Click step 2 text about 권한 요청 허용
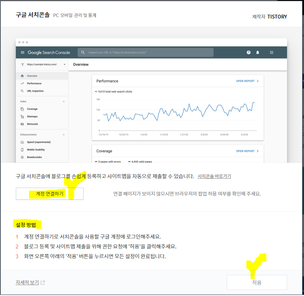The width and height of the screenshot is (304, 296). [x=100, y=247]
